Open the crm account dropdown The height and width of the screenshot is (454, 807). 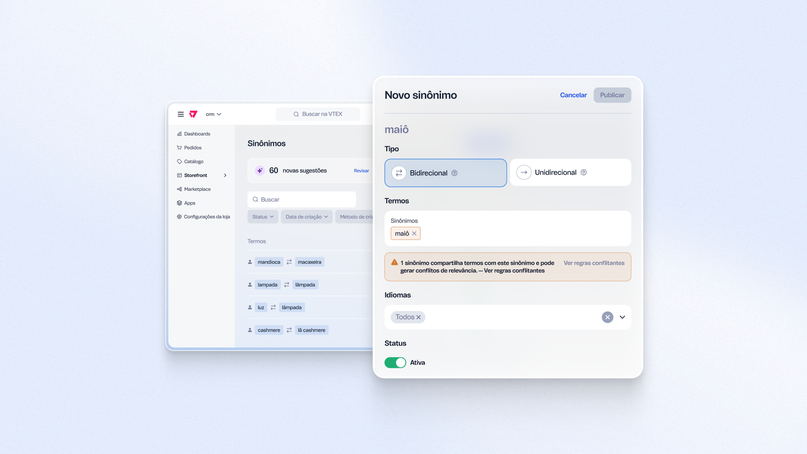[x=214, y=114]
